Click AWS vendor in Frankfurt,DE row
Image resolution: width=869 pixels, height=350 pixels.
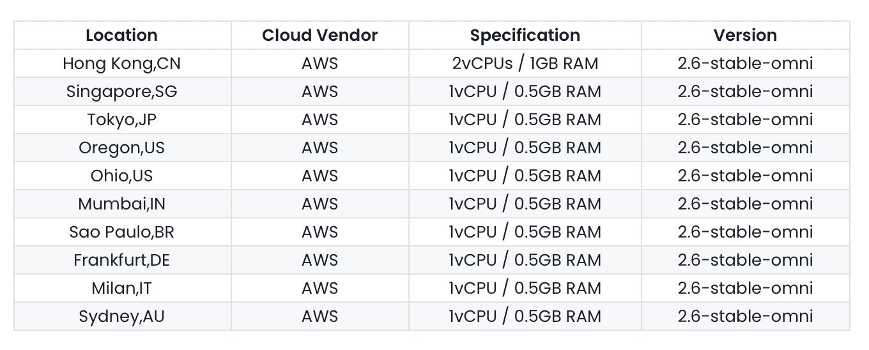click(x=319, y=260)
